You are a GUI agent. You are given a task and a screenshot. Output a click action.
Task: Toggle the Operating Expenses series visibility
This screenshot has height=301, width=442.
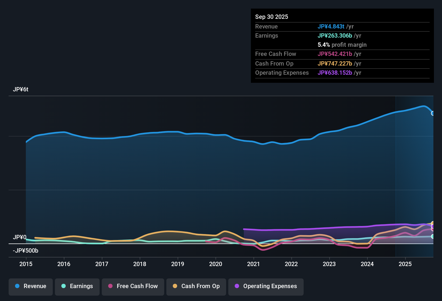point(266,287)
